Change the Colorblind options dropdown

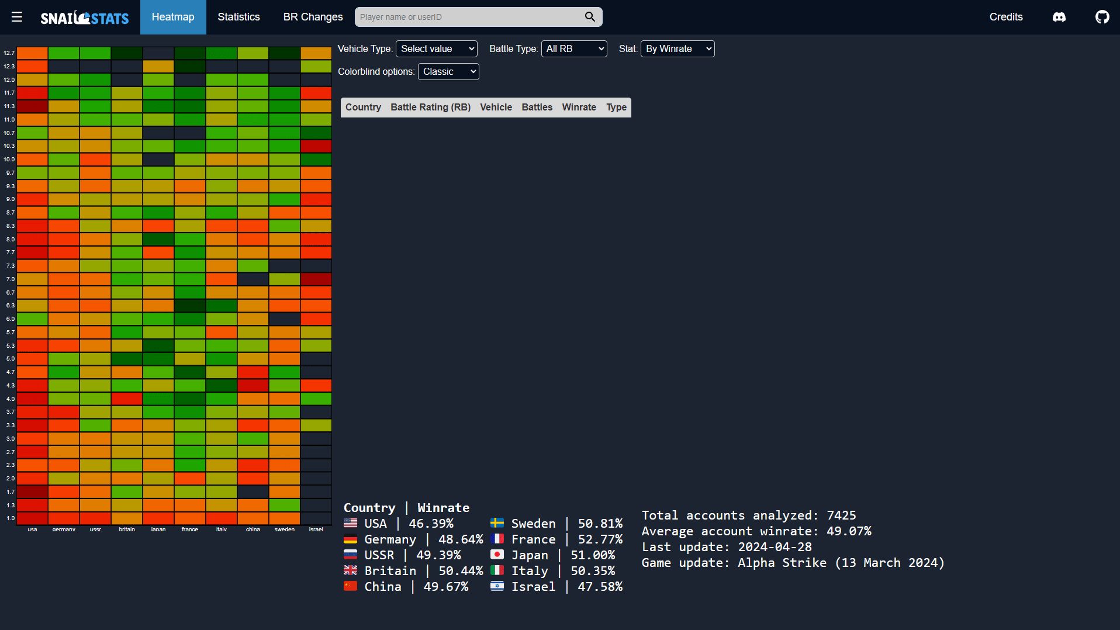click(448, 72)
